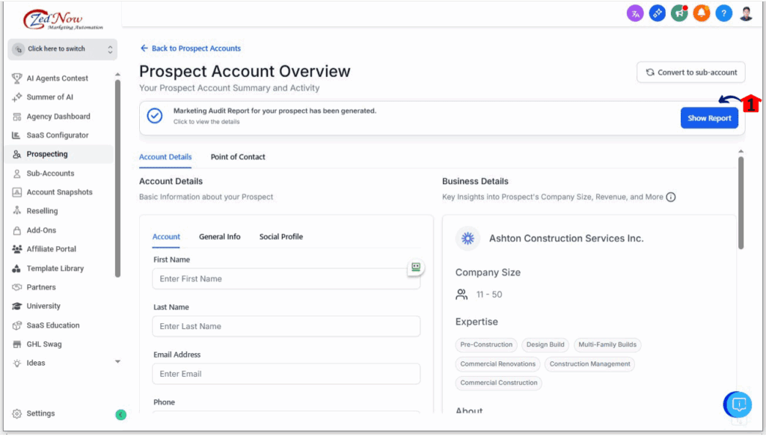766x436 pixels.
Task: Click the Affiliate Portal people icon
Action: (x=16, y=249)
